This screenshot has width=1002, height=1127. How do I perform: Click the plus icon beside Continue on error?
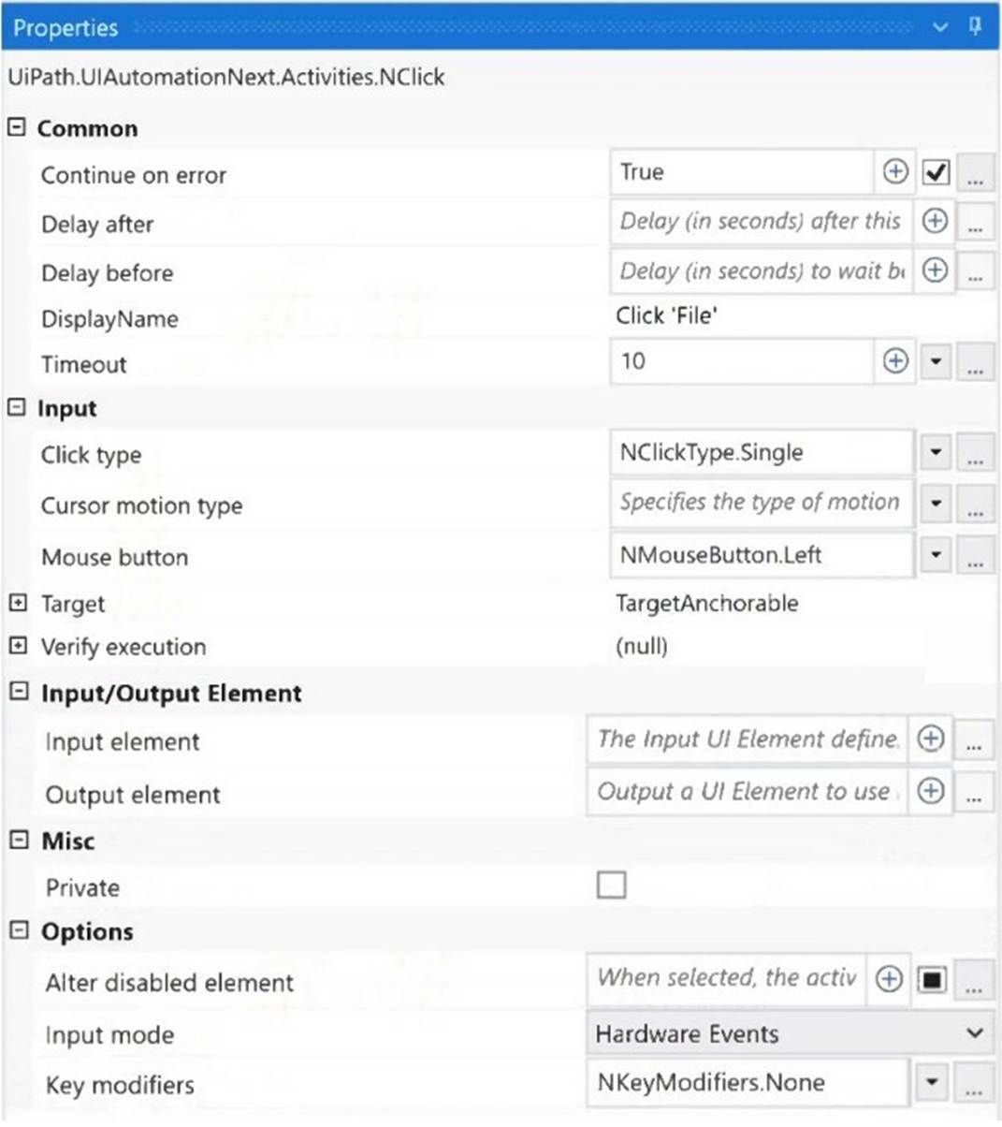click(895, 171)
